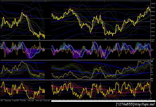Select the purple down arrow at right chart's latest high
The image size is (156, 107).
click(x=149, y=5)
